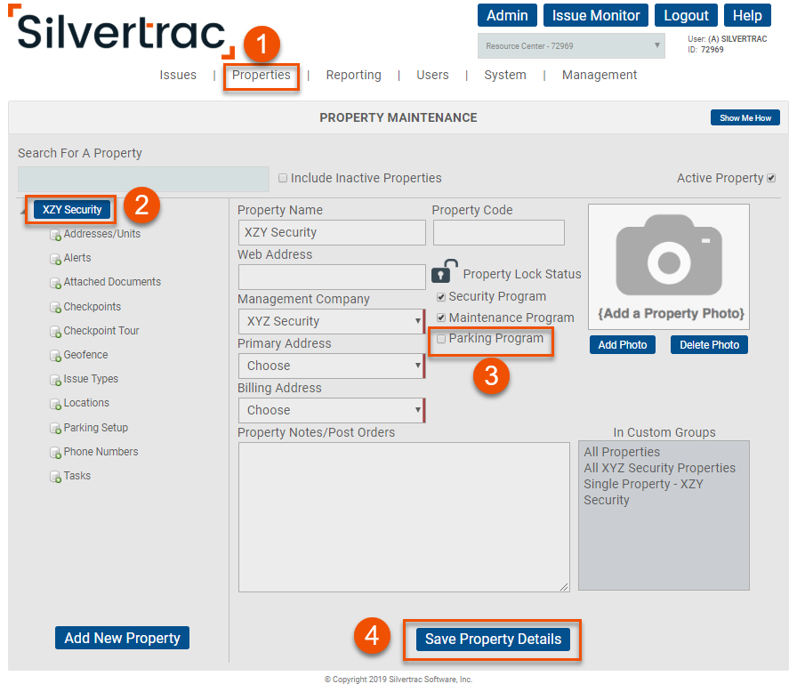Uncheck the Maintenance Program checkbox
Screen dimensions: 797x692
pyautogui.click(x=441, y=318)
